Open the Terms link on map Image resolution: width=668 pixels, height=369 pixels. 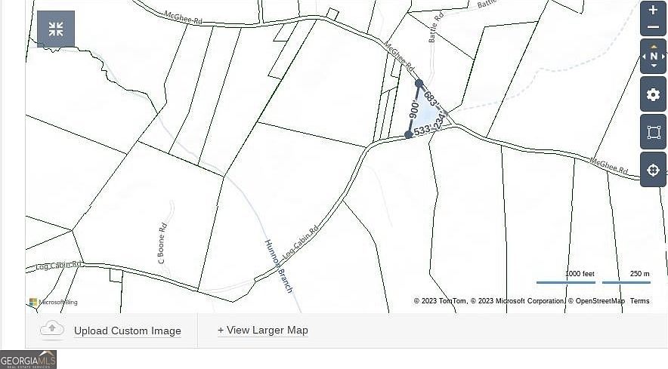(x=639, y=301)
